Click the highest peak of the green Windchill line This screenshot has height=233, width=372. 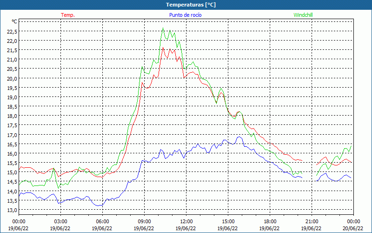point(163,28)
